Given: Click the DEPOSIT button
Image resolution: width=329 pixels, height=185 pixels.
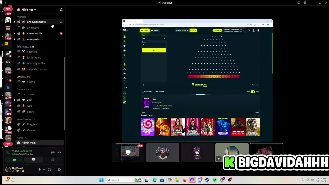Looking at the screenshot, I should coord(193,30).
